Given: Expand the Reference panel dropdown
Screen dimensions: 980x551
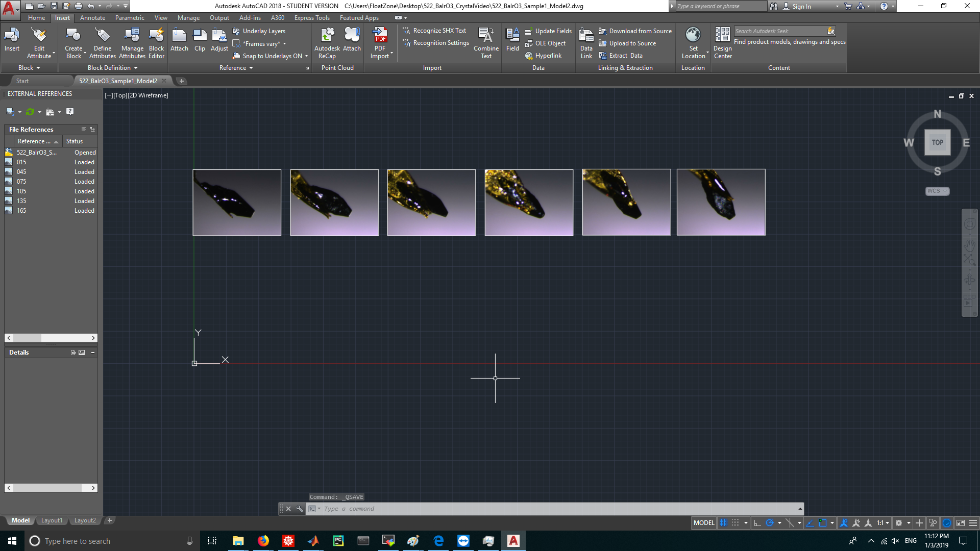Looking at the screenshot, I should point(236,68).
